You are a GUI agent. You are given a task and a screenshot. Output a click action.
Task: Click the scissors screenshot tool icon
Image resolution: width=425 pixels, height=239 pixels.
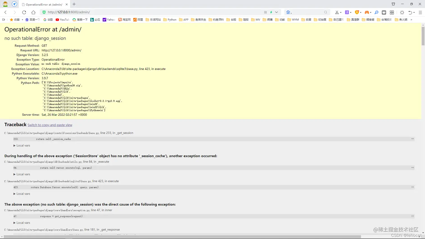tap(337, 12)
